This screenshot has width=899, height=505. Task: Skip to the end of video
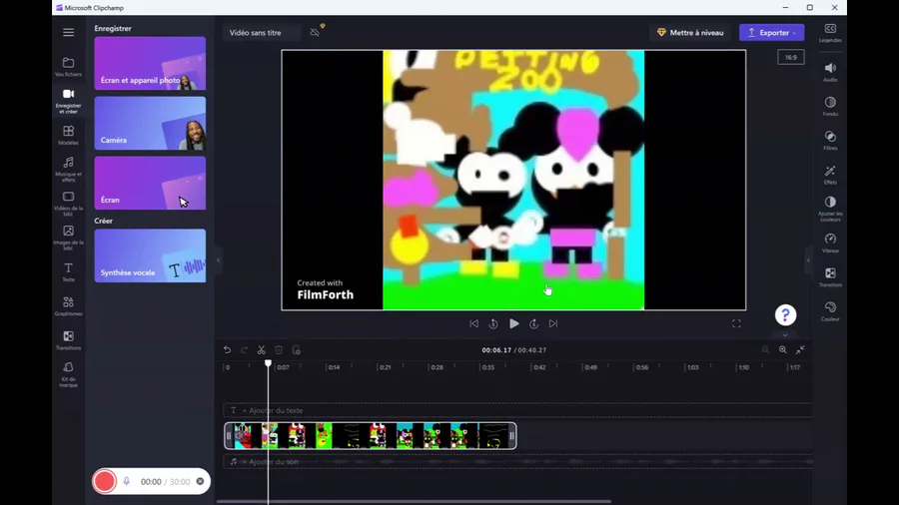click(x=553, y=323)
